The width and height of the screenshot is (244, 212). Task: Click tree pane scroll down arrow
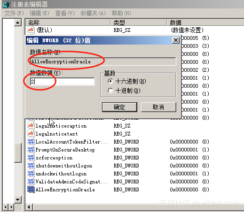pyautogui.click(x=18, y=199)
